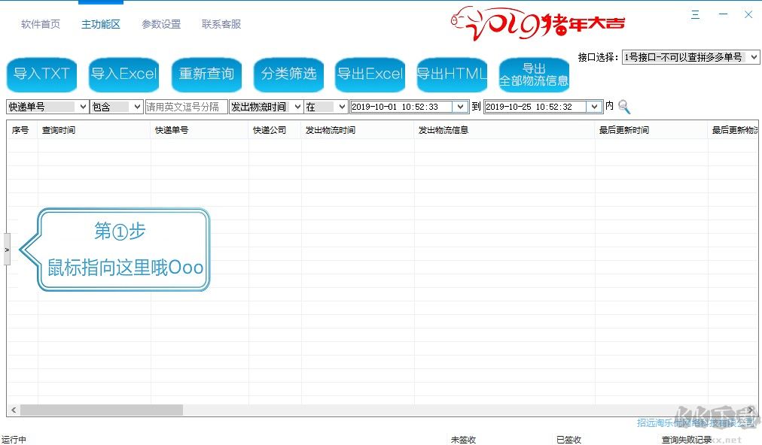Open the 参数设置 tab

(x=161, y=24)
